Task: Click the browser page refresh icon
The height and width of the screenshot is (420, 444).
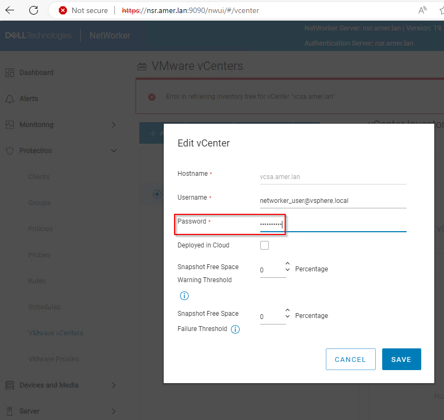Action: [x=33, y=10]
